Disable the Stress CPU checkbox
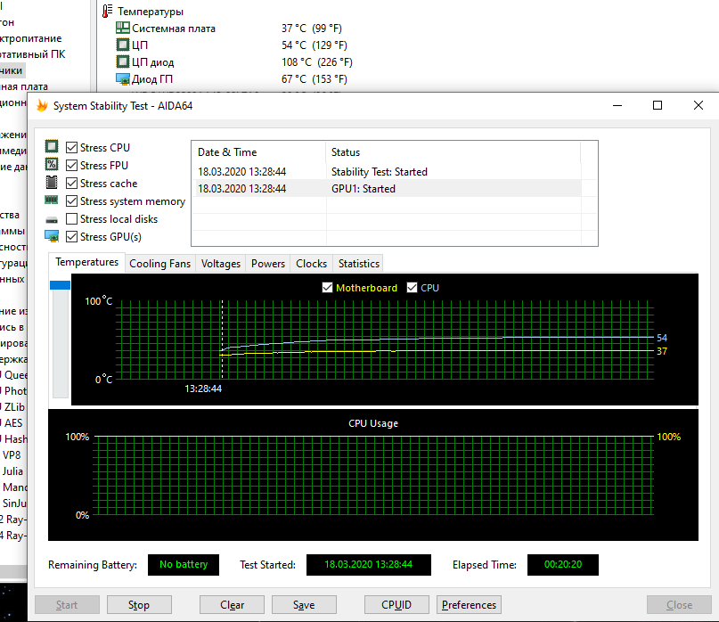The height and width of the screenshot is (622, 719). pos(72,148)
